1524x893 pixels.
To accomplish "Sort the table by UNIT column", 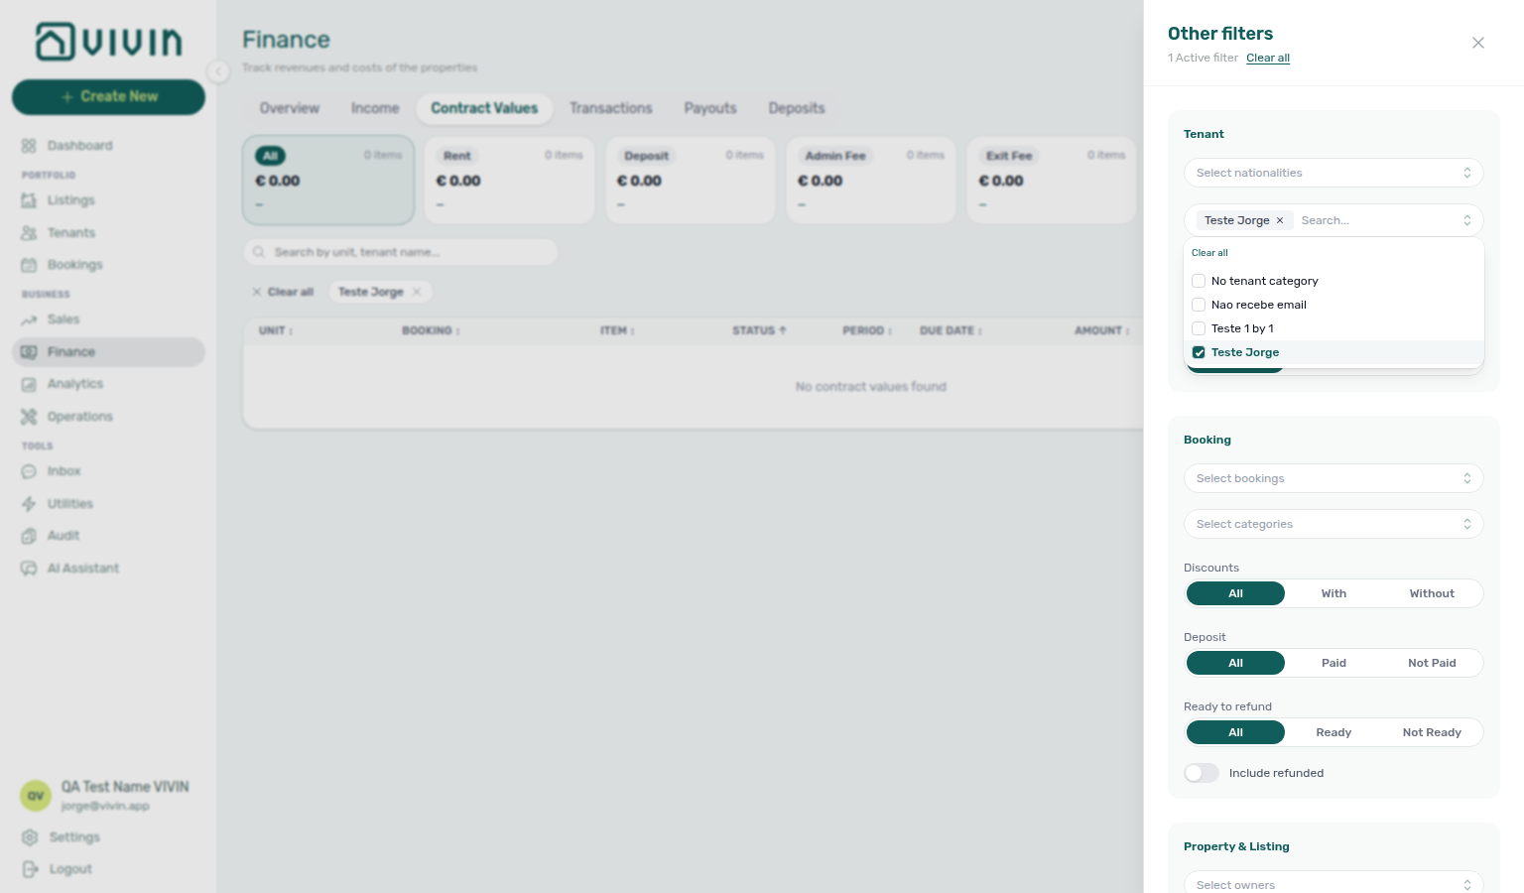I will (276, 330).
